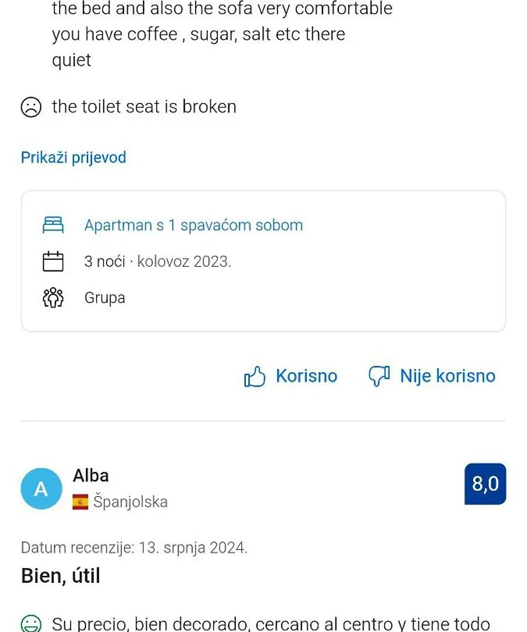The width and height of the screenshot is (527, 632).
Task: Click the happy face icon before Su precio
Action: click(x=31, y=623)
